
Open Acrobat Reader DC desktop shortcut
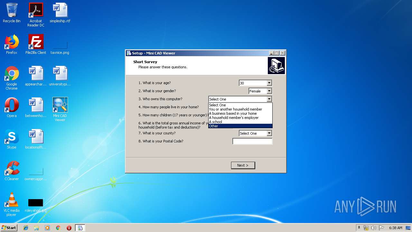[36, 15]
